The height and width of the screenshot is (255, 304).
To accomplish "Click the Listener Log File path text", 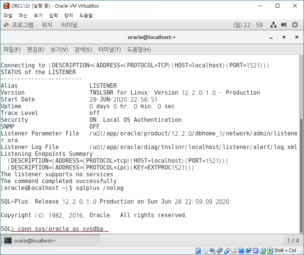I will pyautogui.click(x=193, y=147).
